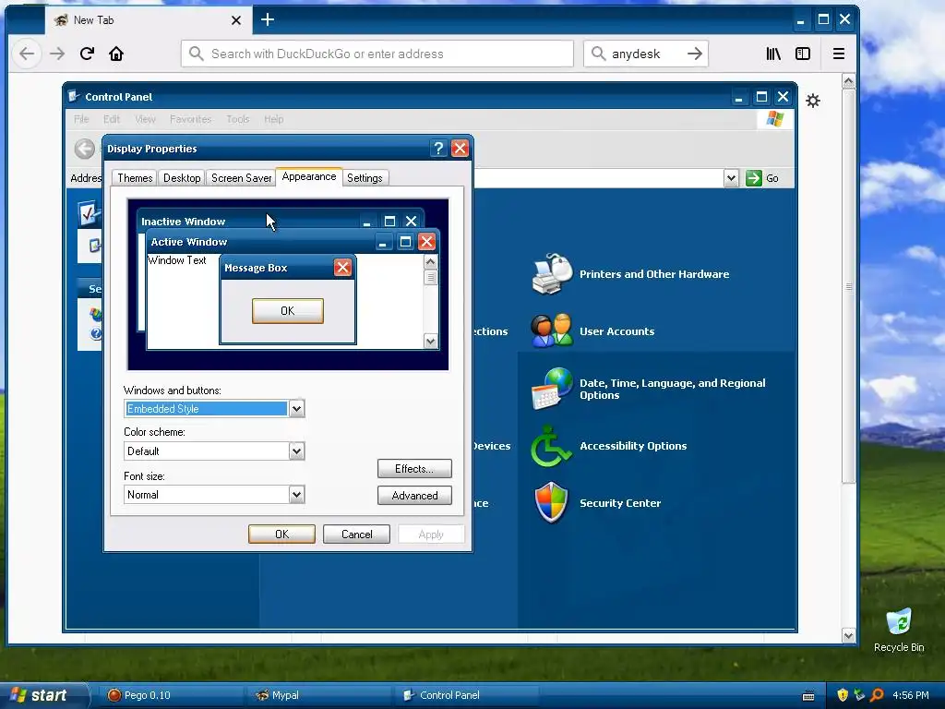Click the DuckDuckGo address bar
The height and width of the screenshot is (709, 945).
tap(377, 54)
